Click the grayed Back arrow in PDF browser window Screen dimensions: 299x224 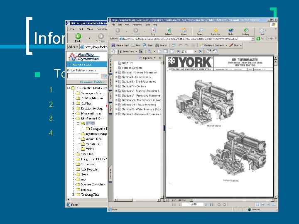[118, 30]
